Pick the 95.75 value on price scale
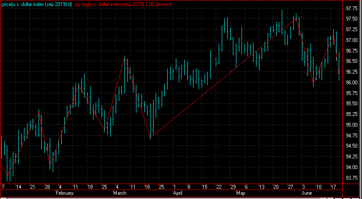The image size is (362, 199). point(352,93)
